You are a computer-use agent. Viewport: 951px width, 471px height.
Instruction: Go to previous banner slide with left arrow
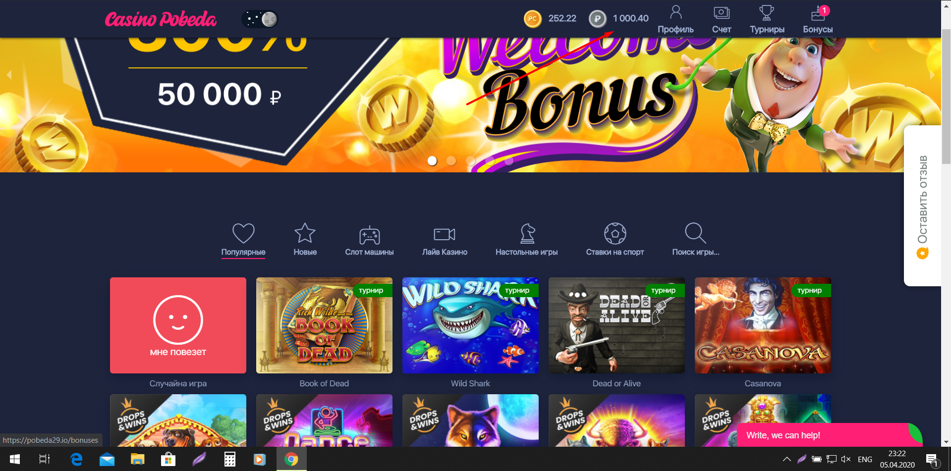click(9, 75)
